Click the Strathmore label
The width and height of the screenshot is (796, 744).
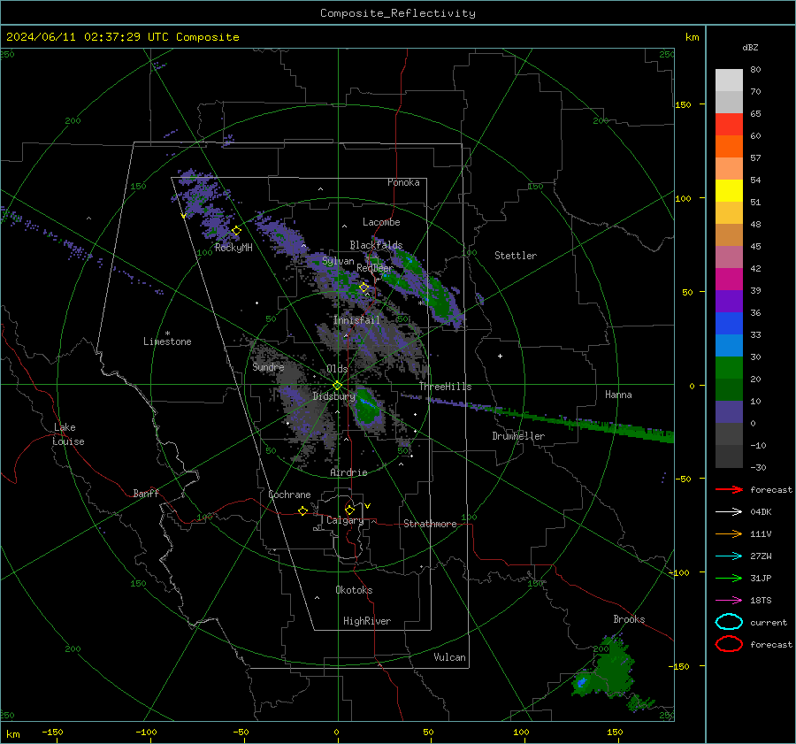430,524
